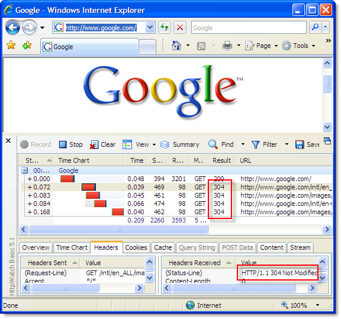Switch to the Content tab
Screen dimensions: 341x319
click(272, 247)
